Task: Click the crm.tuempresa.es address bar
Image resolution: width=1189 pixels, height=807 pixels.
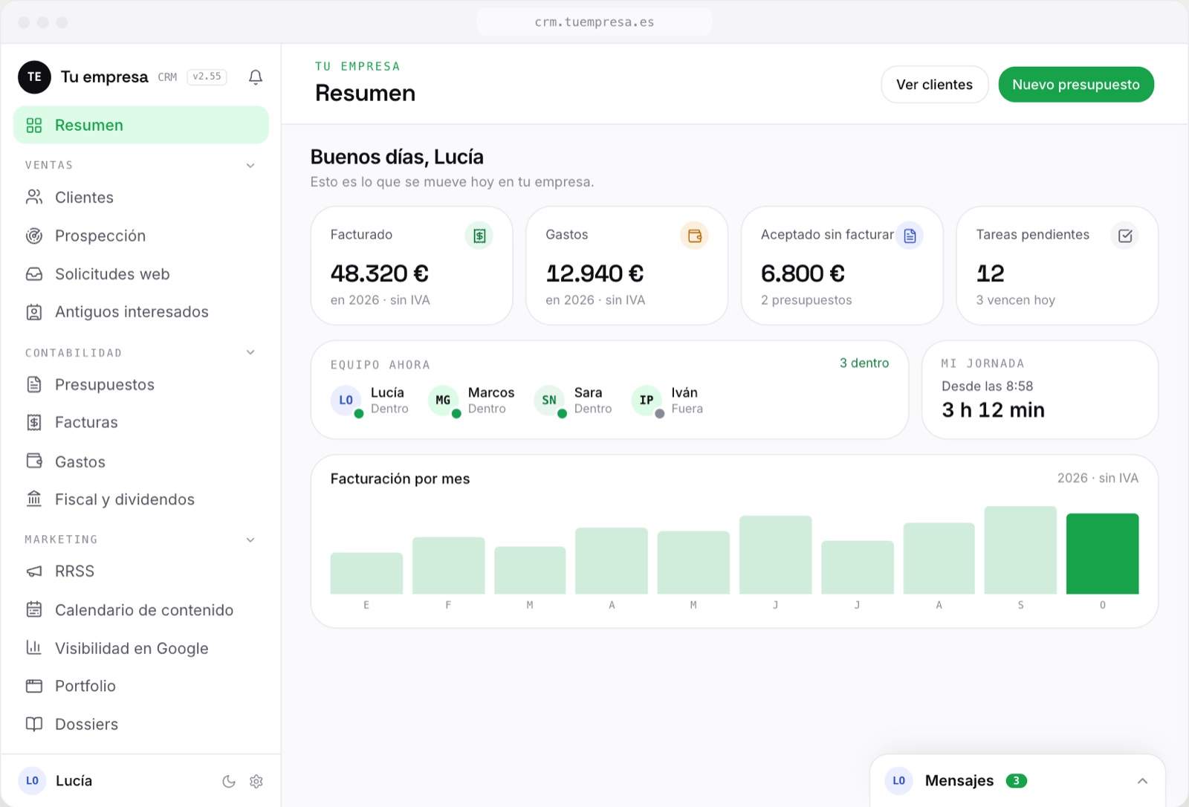Action: pyautogui.click(x=594, y=22)
